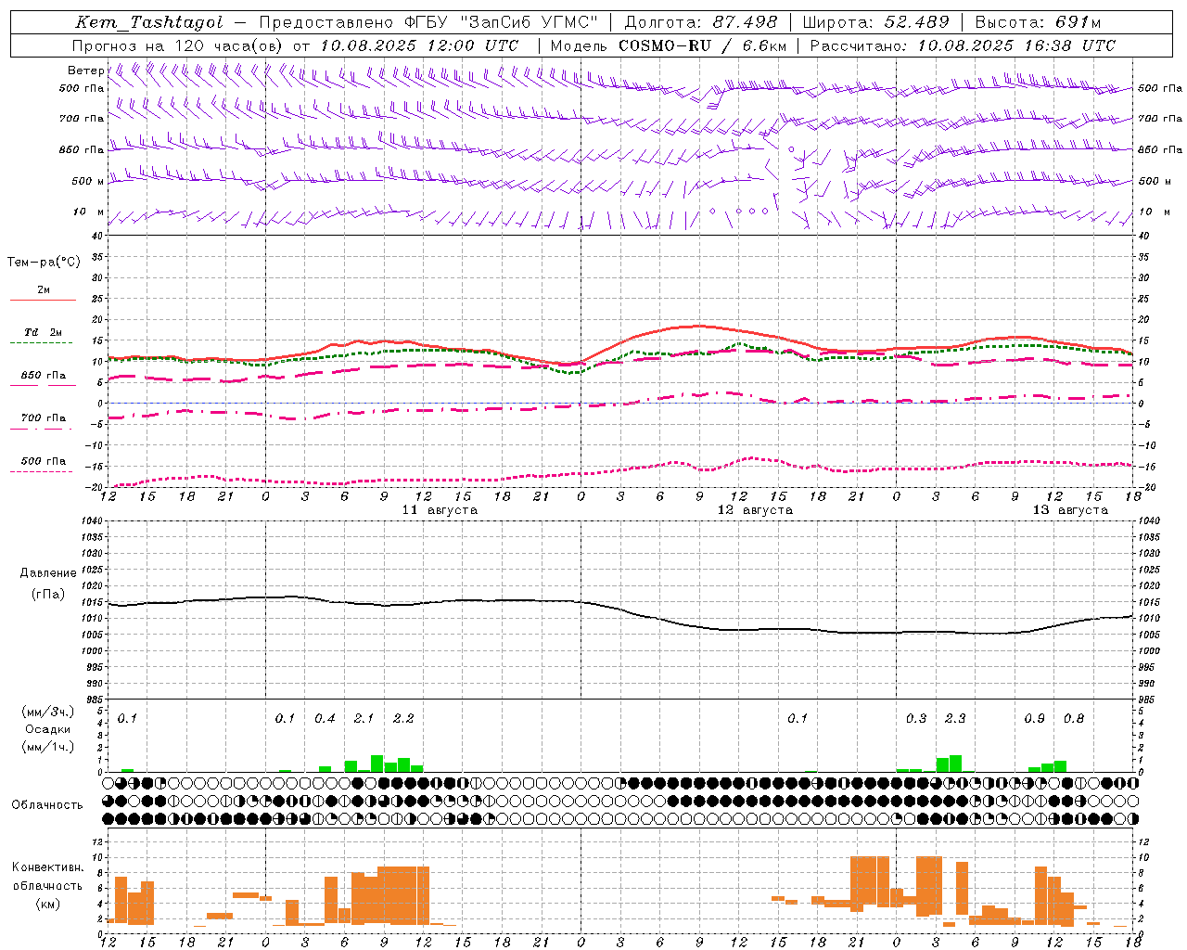Click the Долгота: 87.498 longitude value

pos(701,22)
